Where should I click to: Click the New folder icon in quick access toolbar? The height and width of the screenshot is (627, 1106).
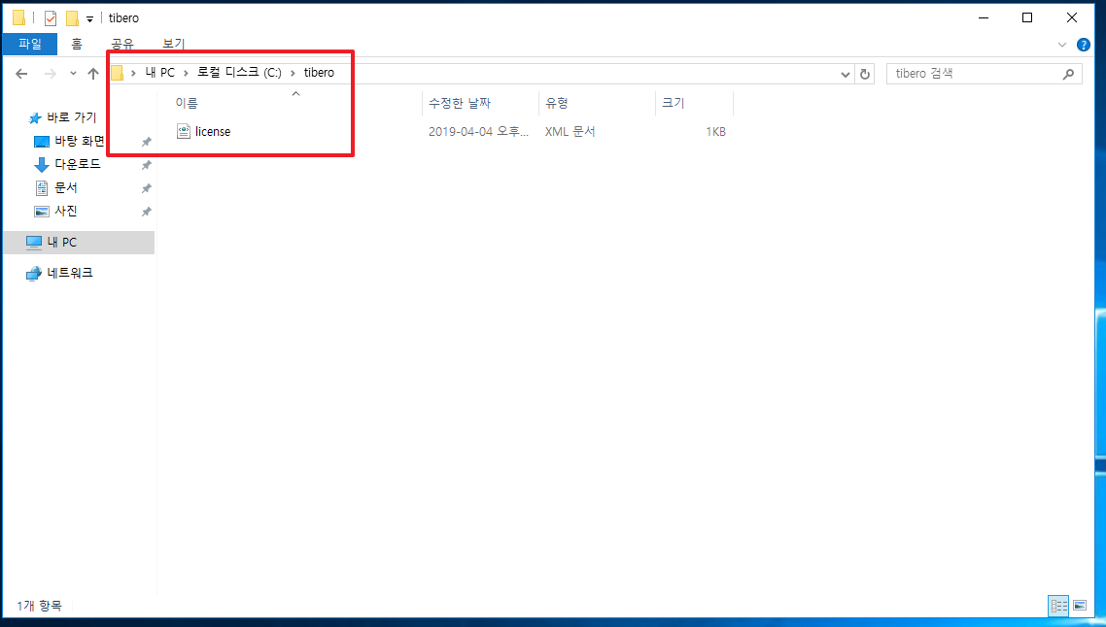72,17
